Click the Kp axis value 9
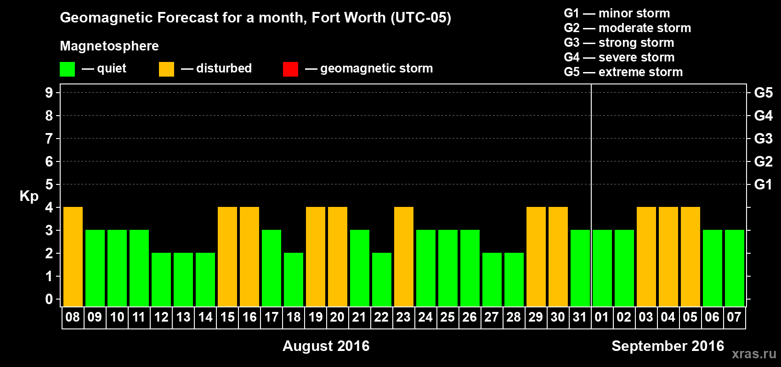Screen dimensions: 781x367 49,93
